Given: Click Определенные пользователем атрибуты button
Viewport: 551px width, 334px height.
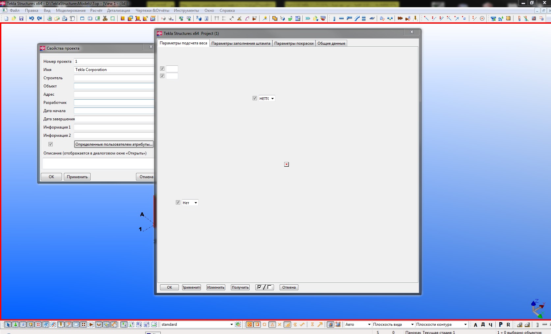Looking at the screenshot, I should pyautogui.click(x=114, y=144).
